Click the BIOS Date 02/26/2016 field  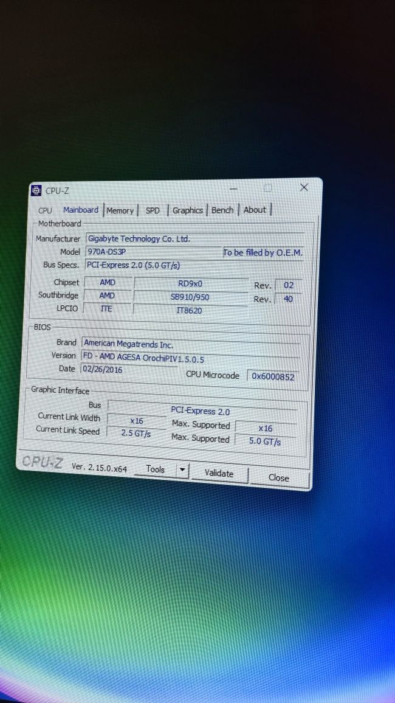click(x=129, y=369)
